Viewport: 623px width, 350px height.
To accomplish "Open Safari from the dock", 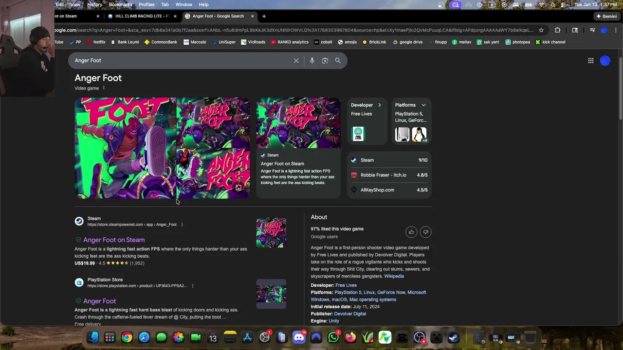I will [144, 337].
